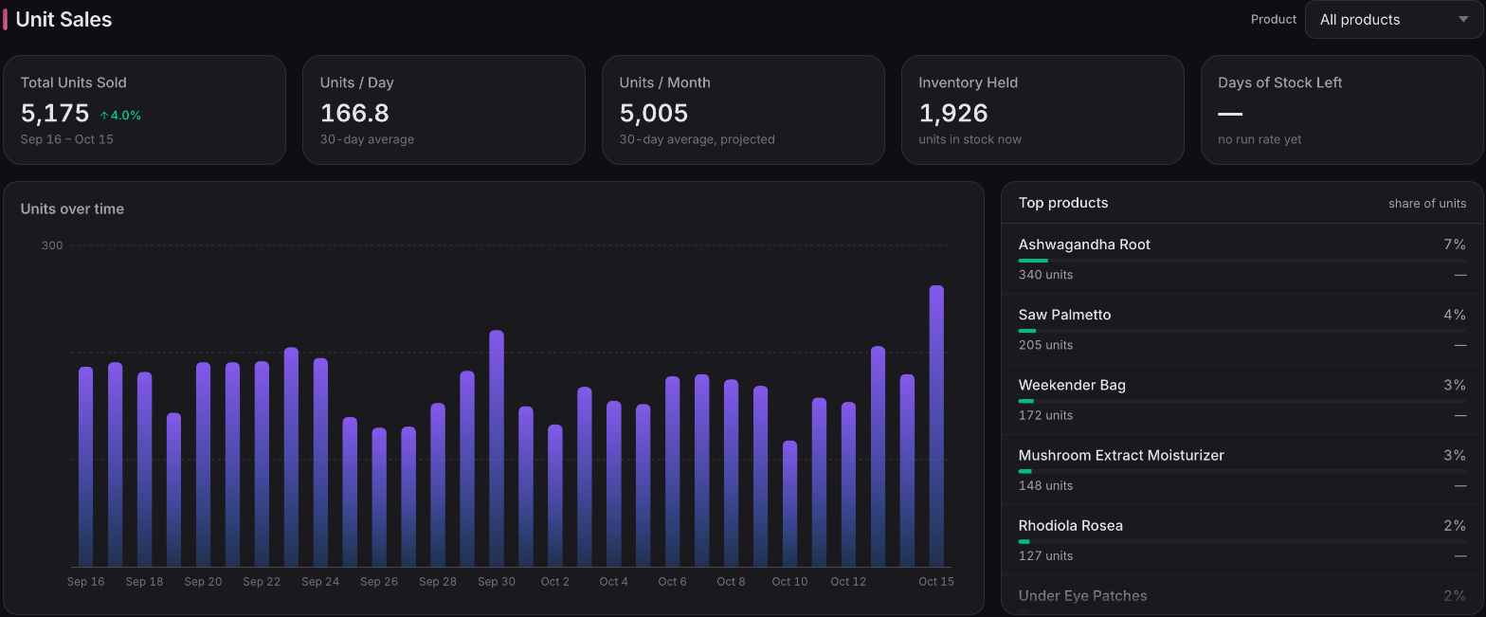Screen dimensions: 1486x617
Task: Click the 172 units label
Action: pos(1045,415)
